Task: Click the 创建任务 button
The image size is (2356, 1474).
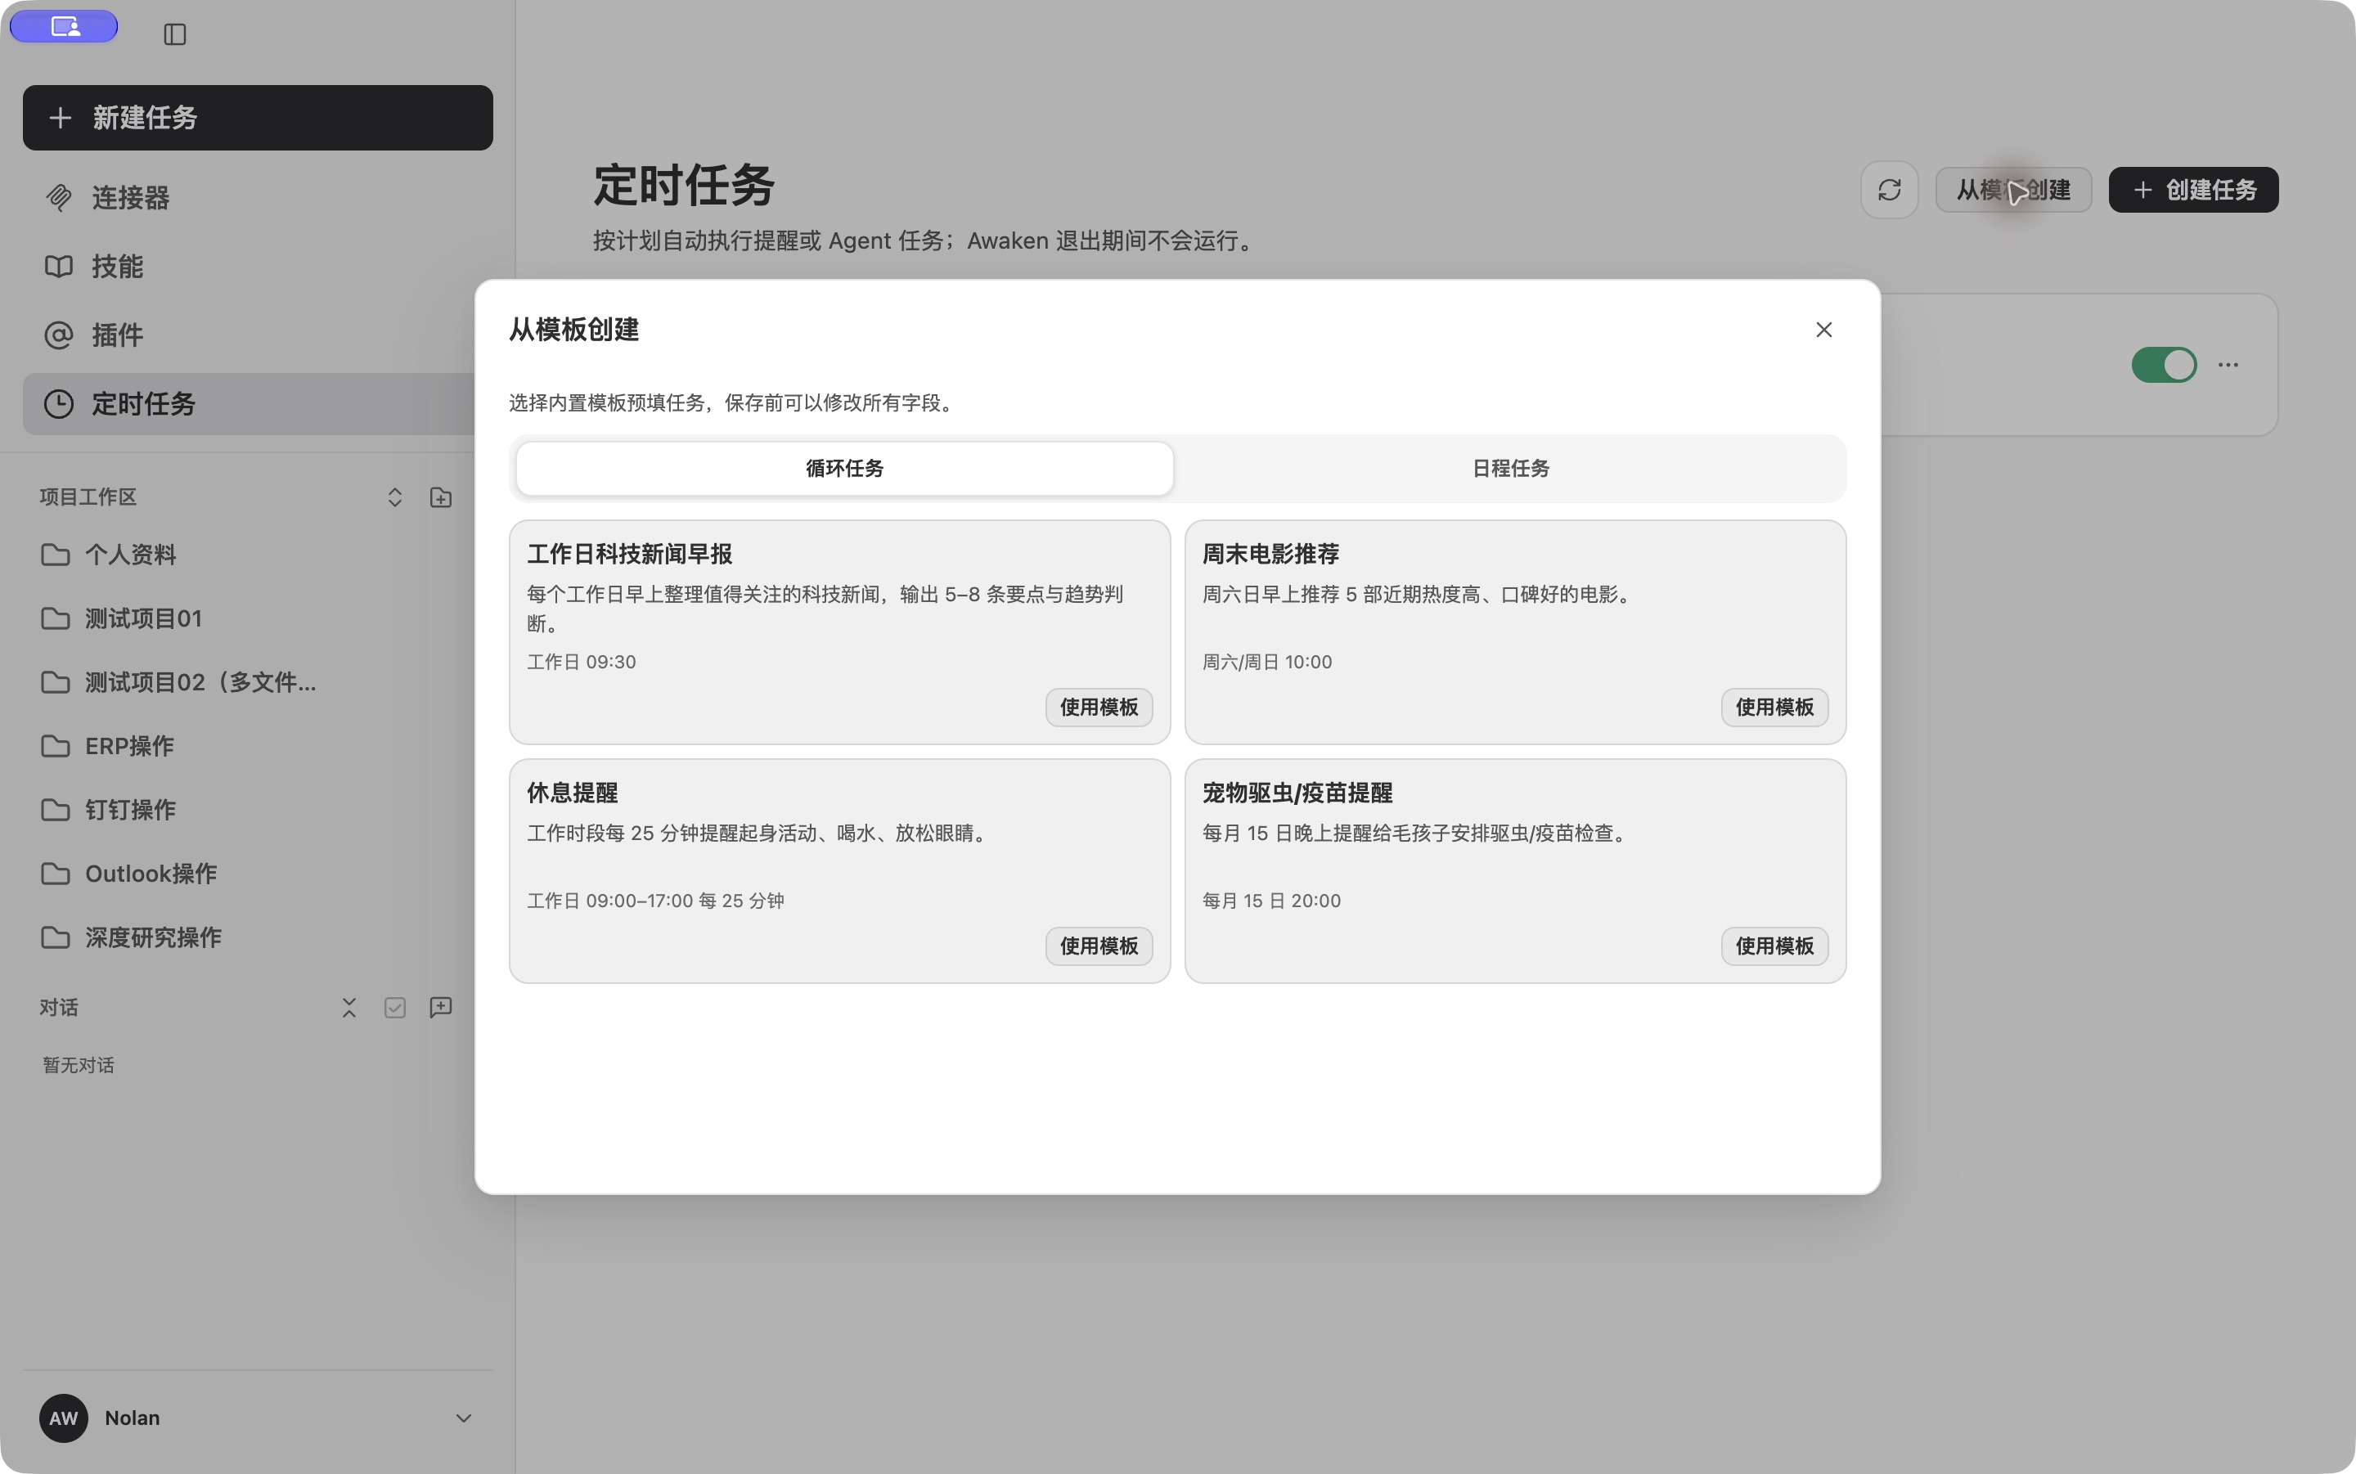Action: (2193, 190)
